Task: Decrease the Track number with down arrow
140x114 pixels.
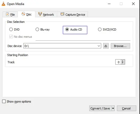Action: coord(123,63)
